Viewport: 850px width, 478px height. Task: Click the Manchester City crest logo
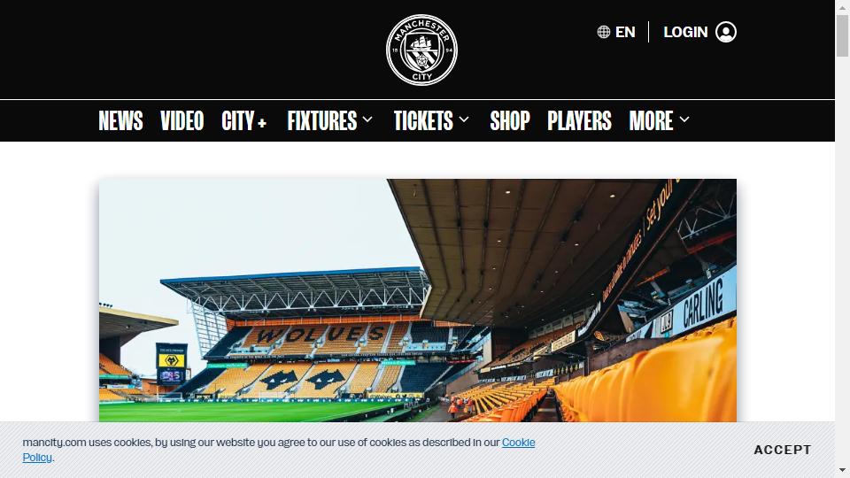tap(421, 50)
